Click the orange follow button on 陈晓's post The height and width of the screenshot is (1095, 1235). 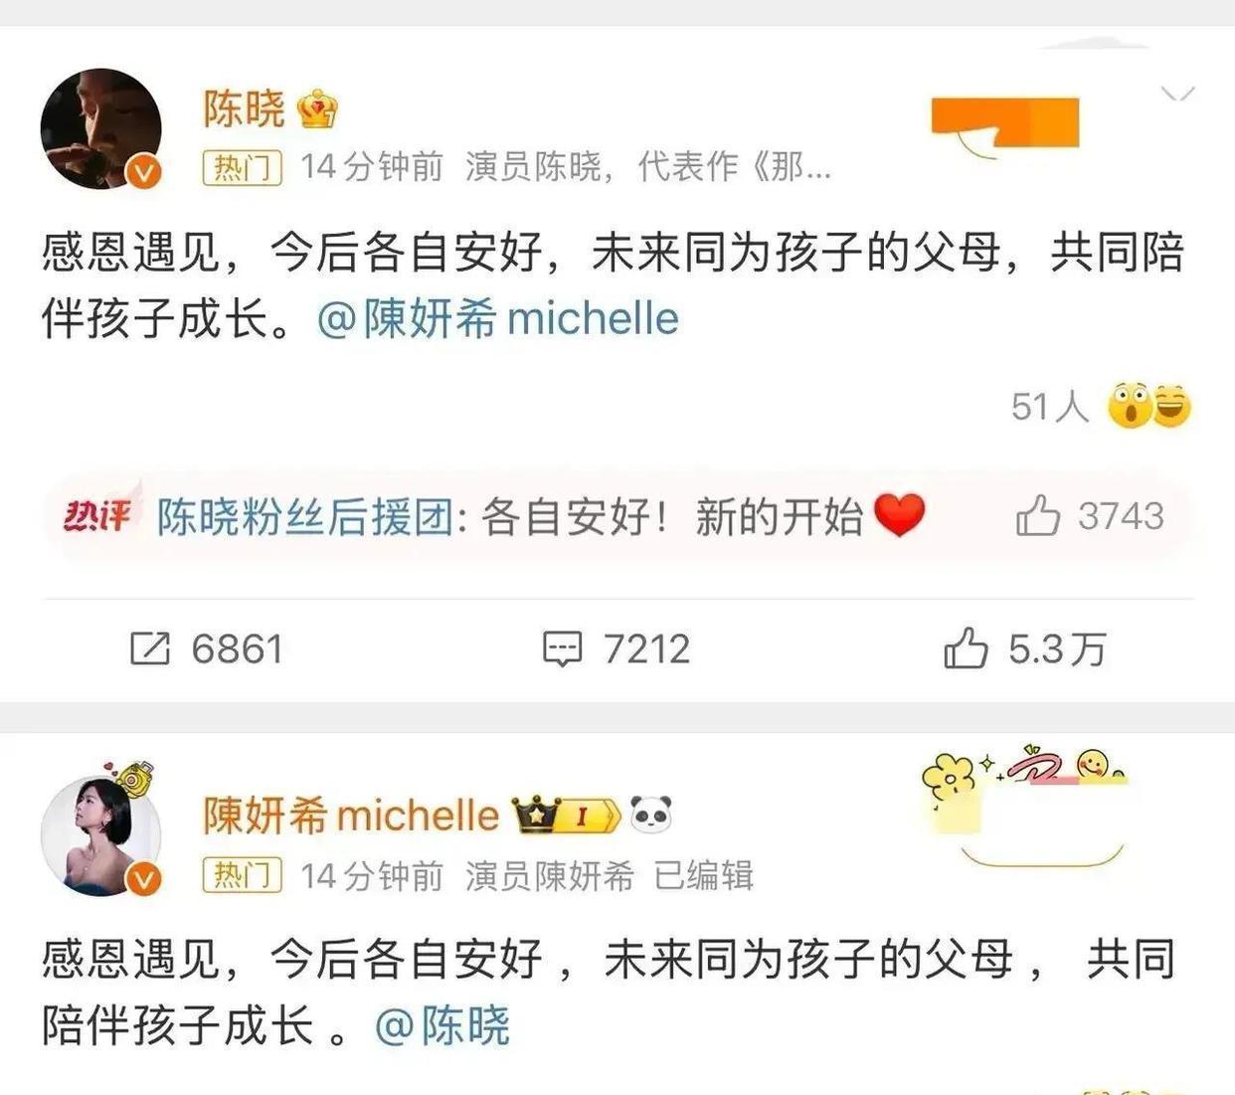1005,124
